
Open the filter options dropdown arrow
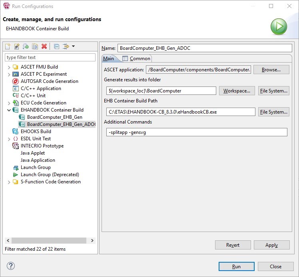[x=74, y=46]
